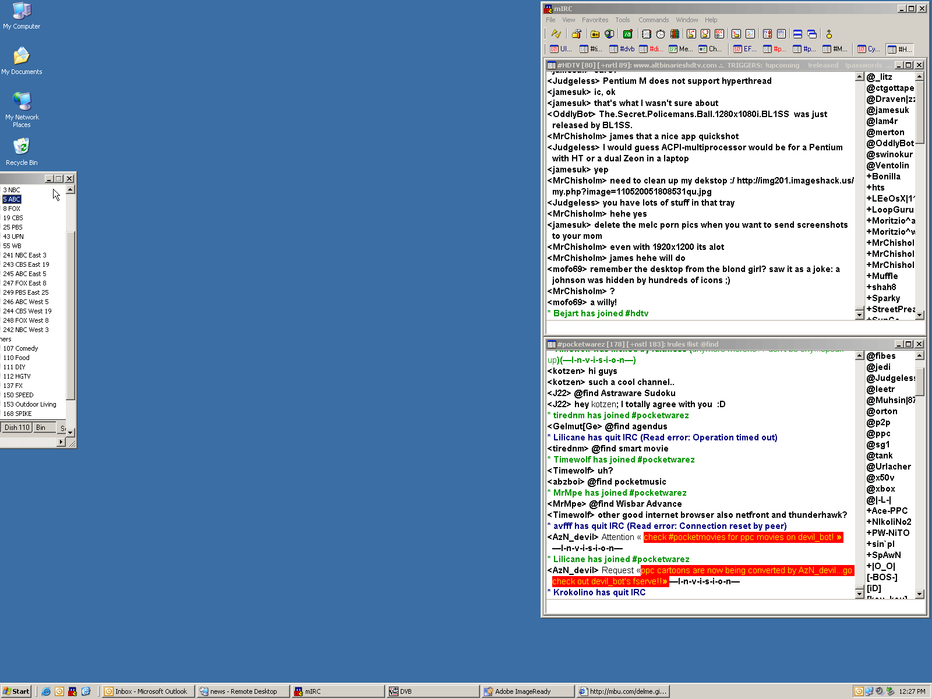Open the Timer clock icon
This screenshot has width=932, height=699.
click(661, 34)
